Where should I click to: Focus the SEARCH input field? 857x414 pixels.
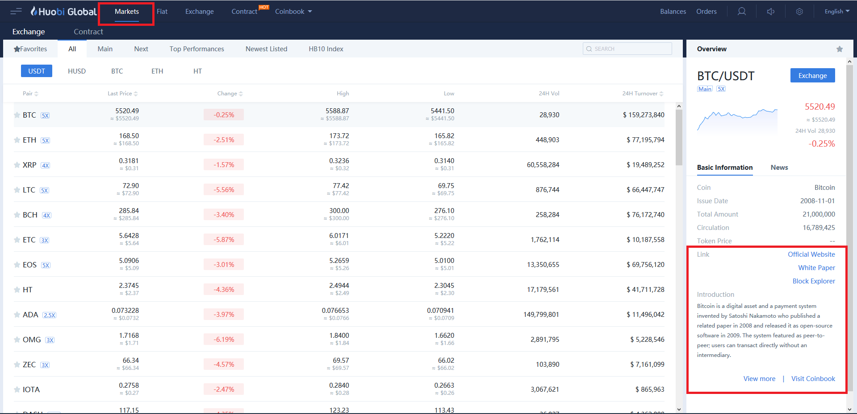[627, 49]
